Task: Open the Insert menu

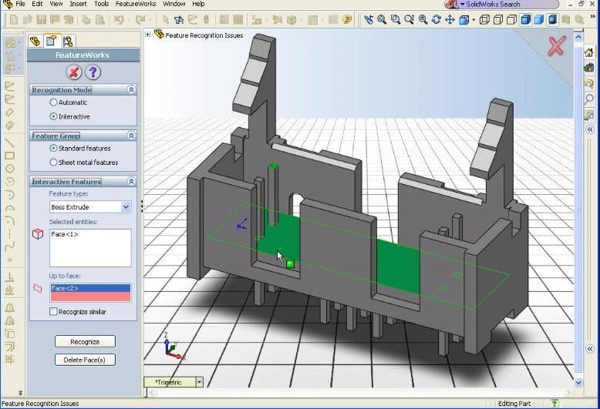Action: 78,4
